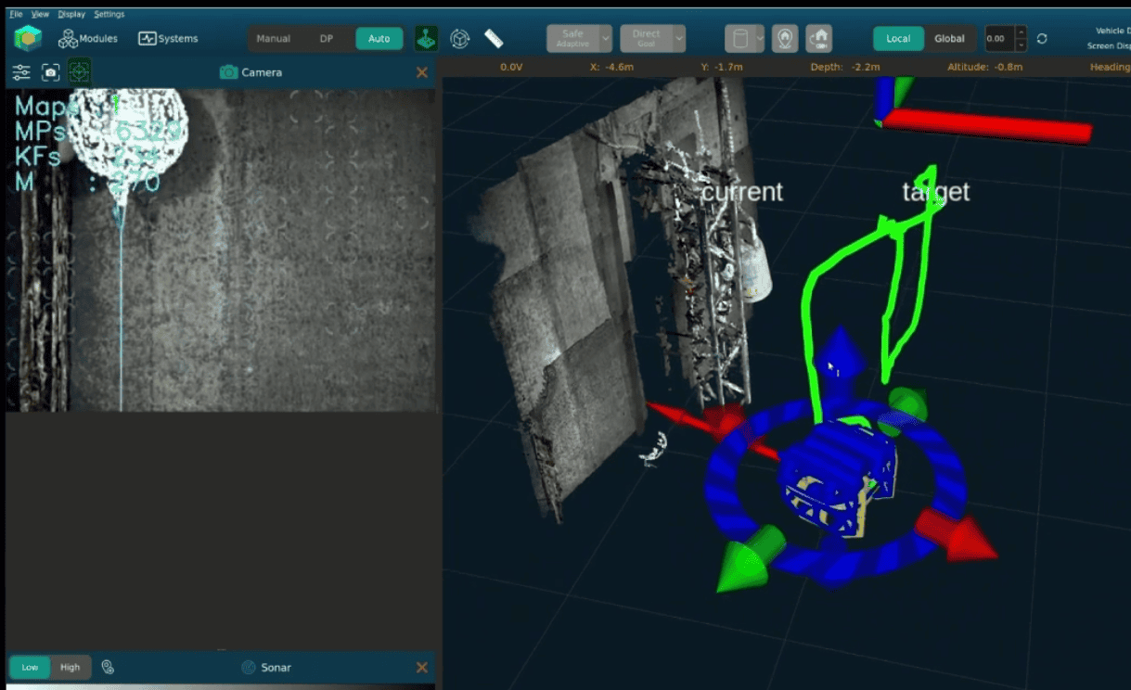The height and width of the screenshot is (690, 1131).
Task: Click the large green cone gizmo handle
Action: 752,558
